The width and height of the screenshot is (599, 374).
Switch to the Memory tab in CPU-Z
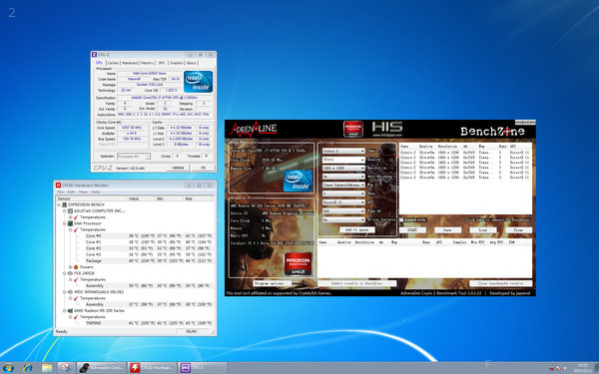pos(147,63)
